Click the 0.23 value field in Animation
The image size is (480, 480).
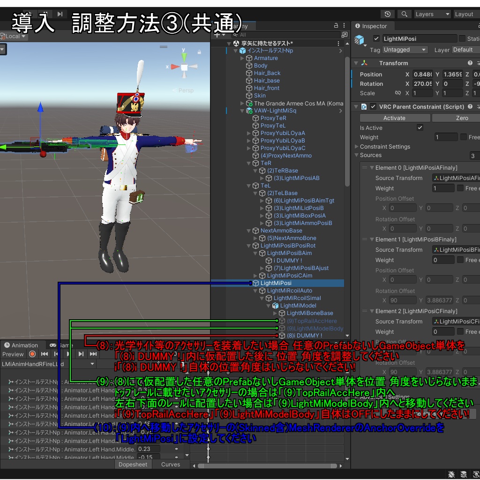149,449
